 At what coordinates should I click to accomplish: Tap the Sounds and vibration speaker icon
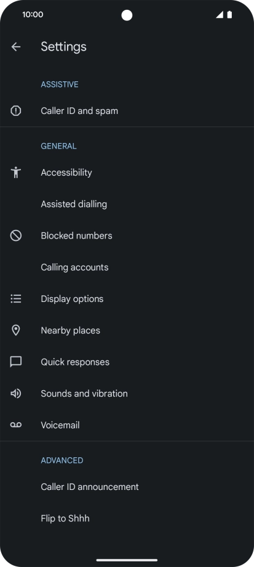click(16, 393)
